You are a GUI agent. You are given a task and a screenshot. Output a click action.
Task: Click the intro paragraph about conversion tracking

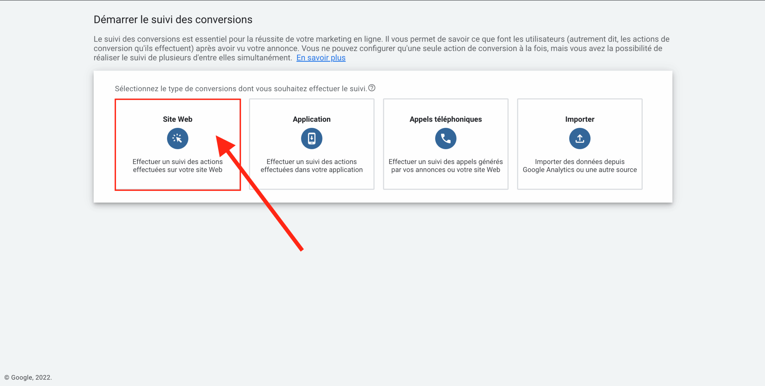point(378,48)
